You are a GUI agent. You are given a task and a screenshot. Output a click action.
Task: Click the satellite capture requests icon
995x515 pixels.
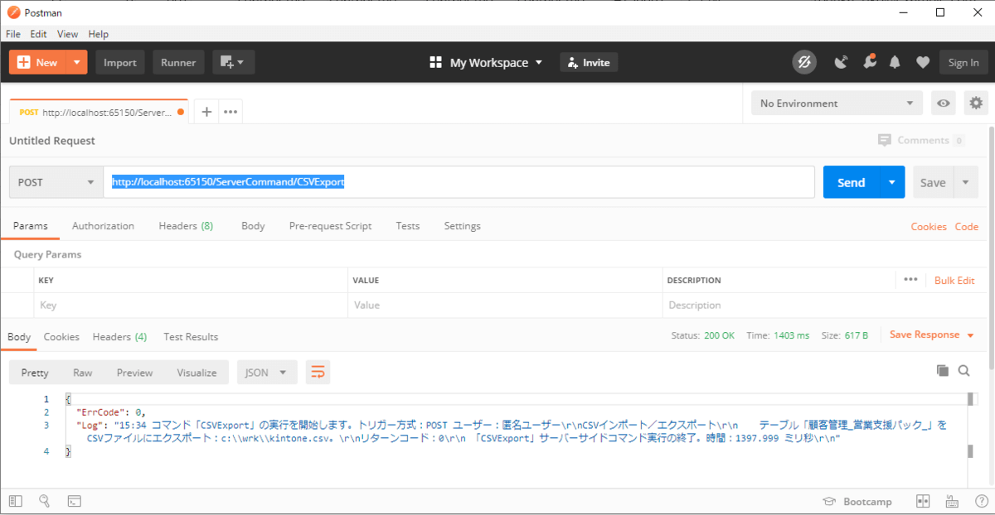click(x=841, y=62)
